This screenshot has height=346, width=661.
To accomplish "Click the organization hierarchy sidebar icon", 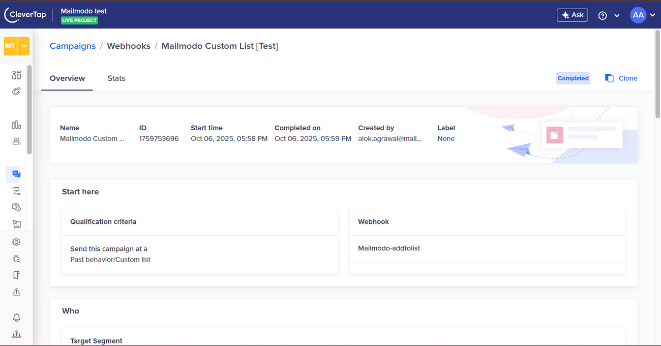I will click(16, 334).
